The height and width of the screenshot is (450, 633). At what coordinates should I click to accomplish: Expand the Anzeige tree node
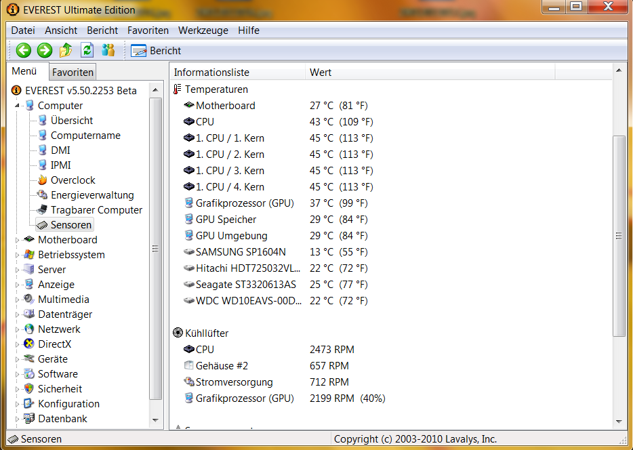pyautogui.click(x=17, y=285)
